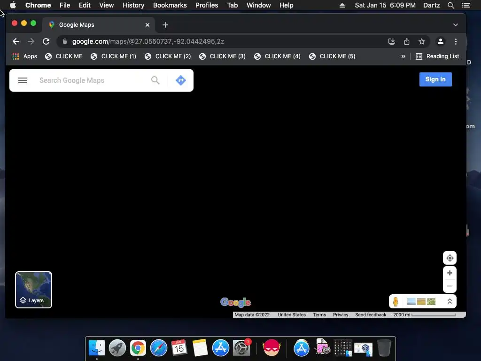481x361 pixels.
Task: Open the Apple menu
Action: tap(13, 5)
